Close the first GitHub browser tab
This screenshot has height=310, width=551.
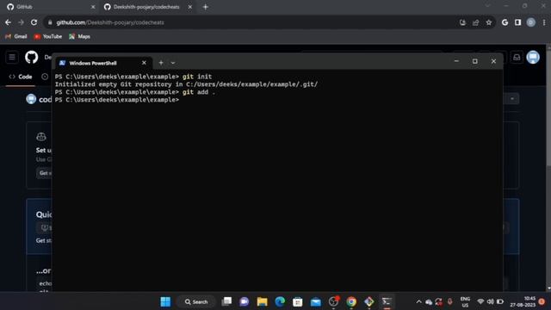pos(93,7)
